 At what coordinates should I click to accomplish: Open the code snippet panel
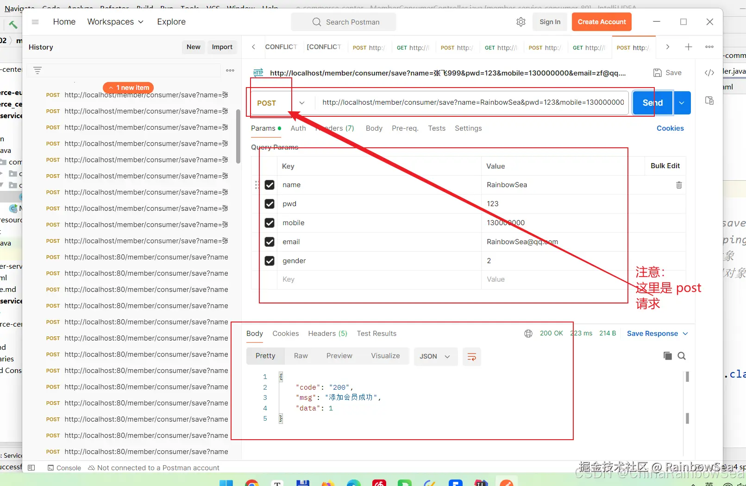[709, 73]
